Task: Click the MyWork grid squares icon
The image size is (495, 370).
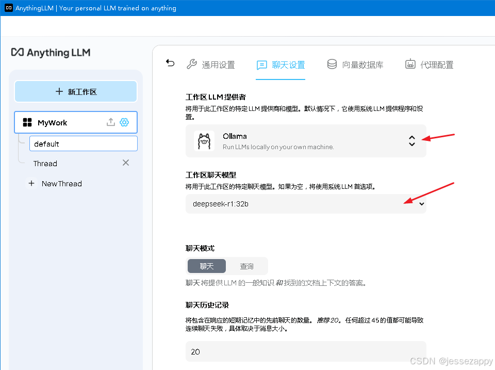Action: coord(27,122)
